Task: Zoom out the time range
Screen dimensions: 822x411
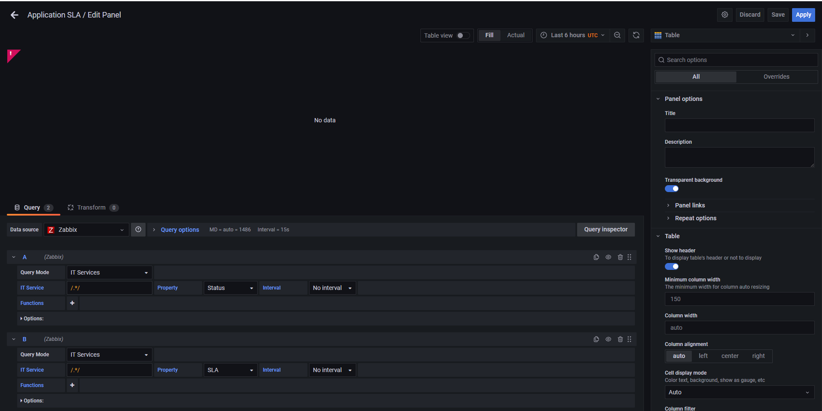Action: point(617,35)
